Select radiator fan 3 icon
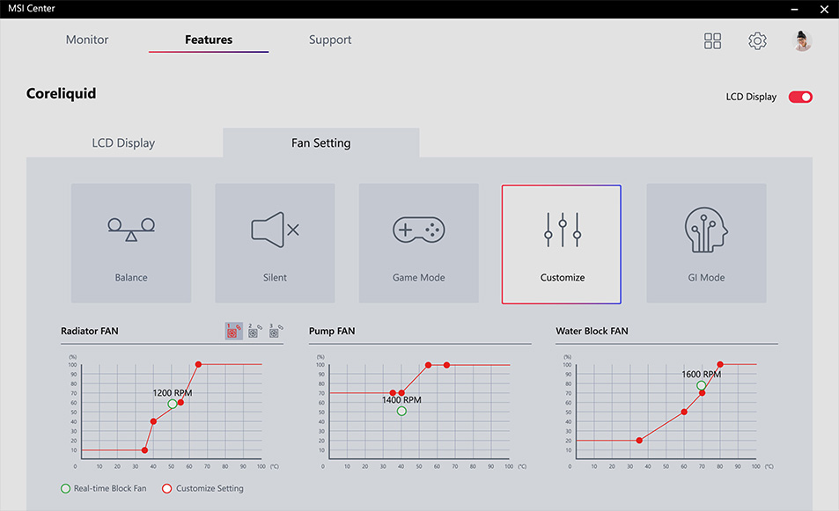The height and width of the screenshot is (511, 839). tap(276, 331)
